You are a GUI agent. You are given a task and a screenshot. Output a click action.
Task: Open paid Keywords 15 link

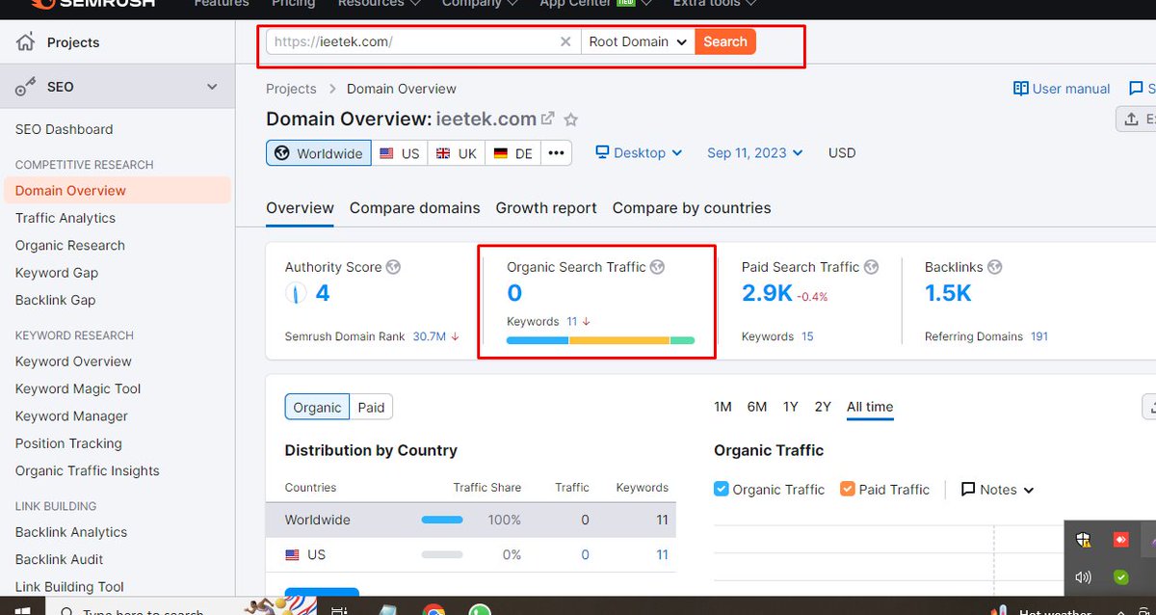pos(807,336)
